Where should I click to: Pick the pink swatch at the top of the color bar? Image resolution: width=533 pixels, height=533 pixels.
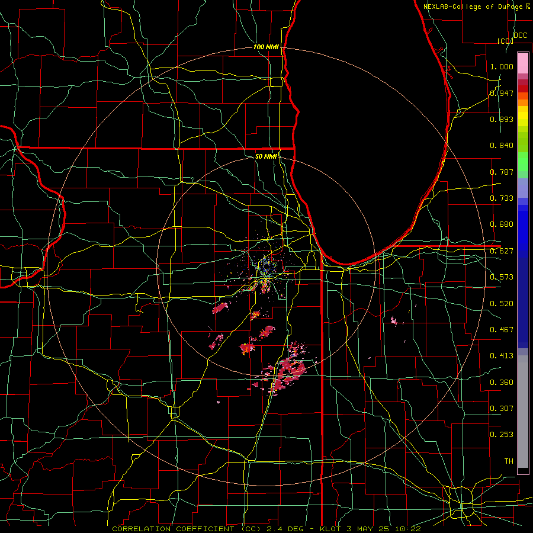pos(523,63)
